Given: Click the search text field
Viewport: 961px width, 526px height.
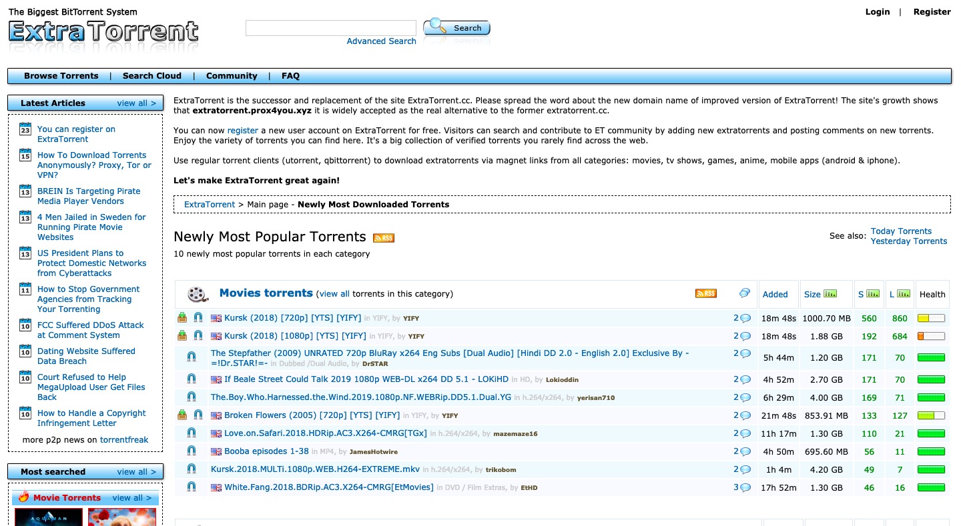Looking at the screenshot, I should (331, 28).
